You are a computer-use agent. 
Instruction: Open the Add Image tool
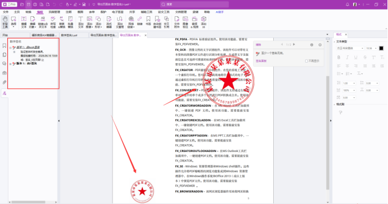pyautogui.click(x=90, y=22)
